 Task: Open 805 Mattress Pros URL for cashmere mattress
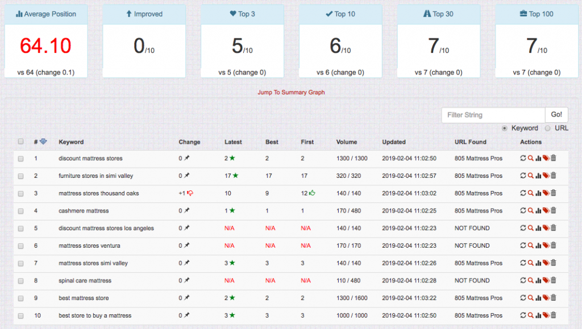pos(479,211)
